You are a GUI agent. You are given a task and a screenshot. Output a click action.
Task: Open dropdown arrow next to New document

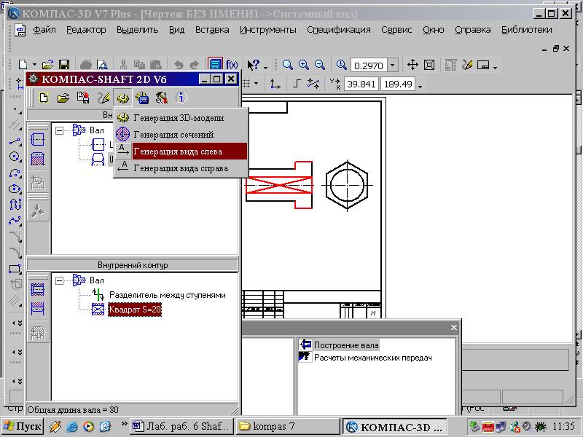[x=34, y=66]
